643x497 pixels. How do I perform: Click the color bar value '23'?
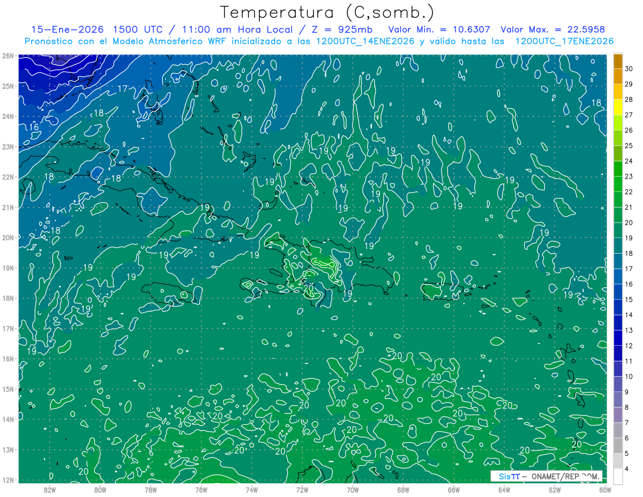629,176
